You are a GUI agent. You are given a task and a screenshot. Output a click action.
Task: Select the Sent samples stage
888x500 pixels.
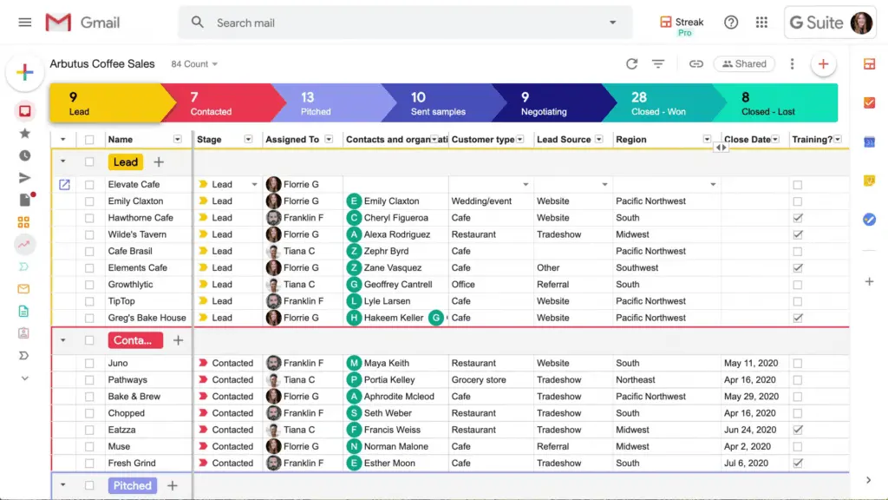tap(445, 103)
